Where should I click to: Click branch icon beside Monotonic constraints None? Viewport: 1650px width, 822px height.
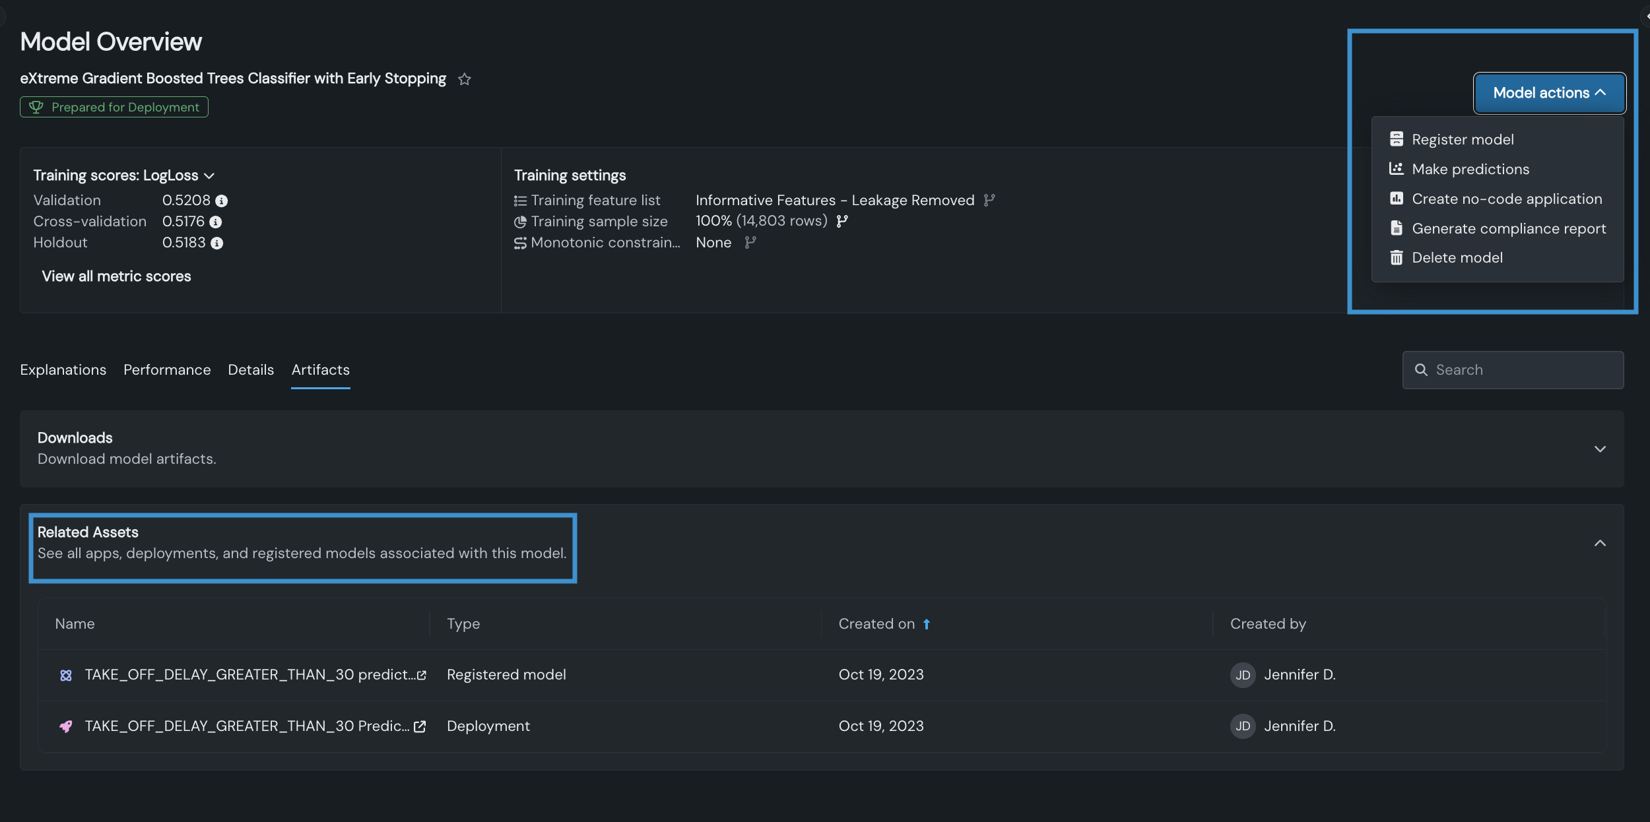750,243
